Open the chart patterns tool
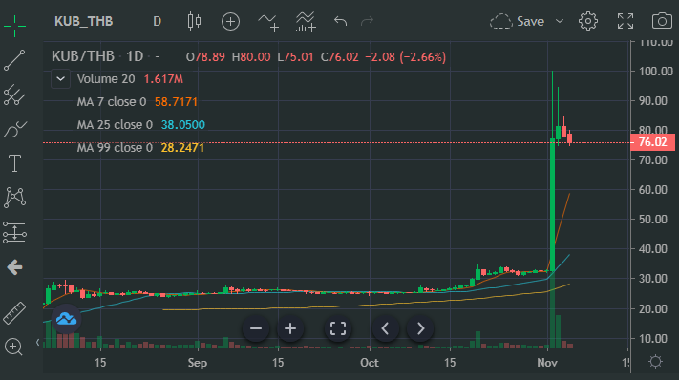679x380 pixels. [14, 198]
